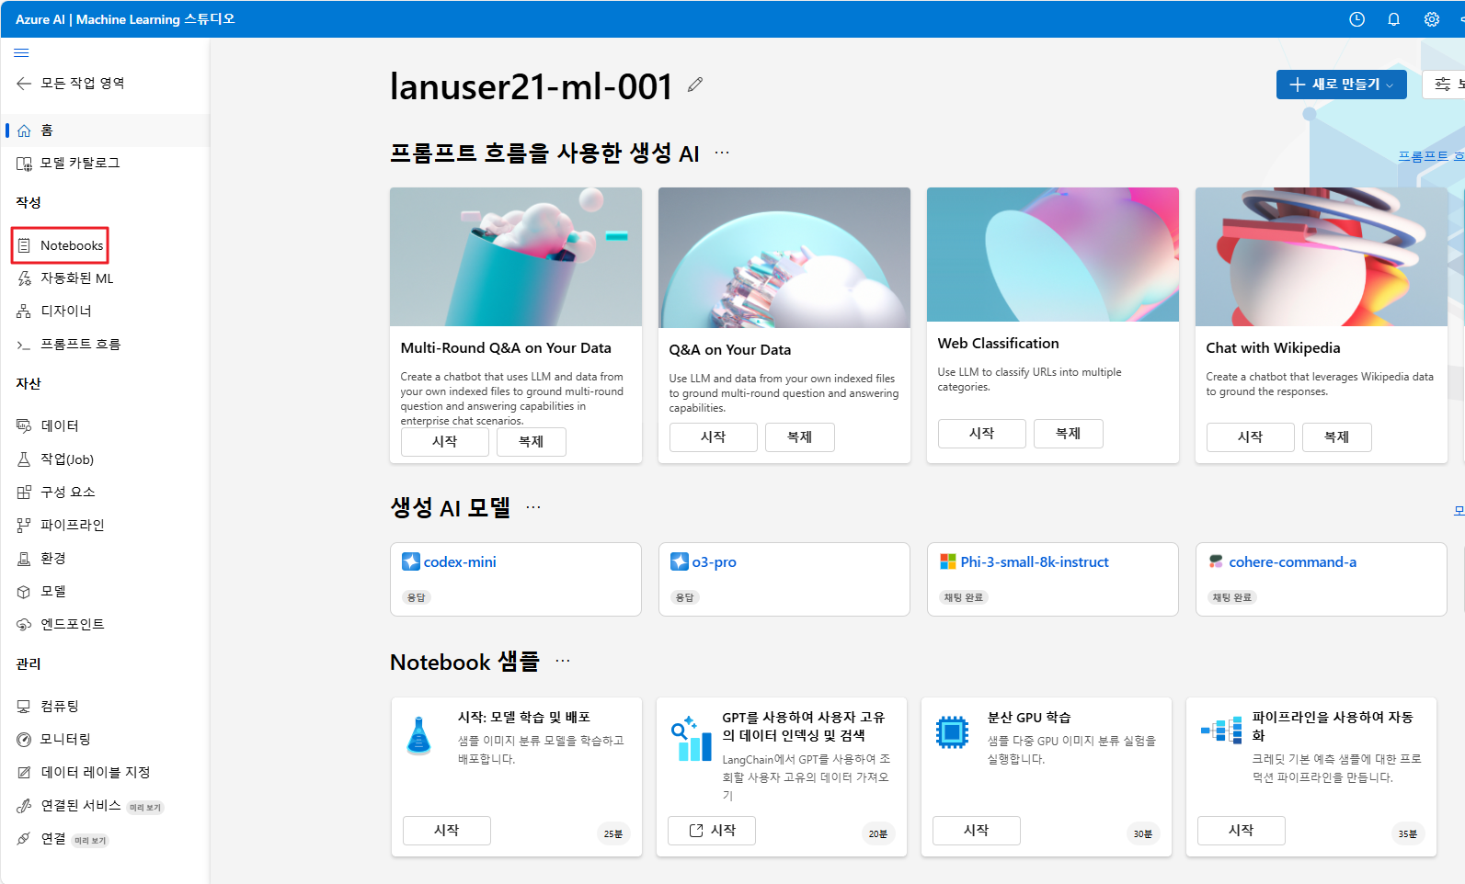The width and height of the screenshot is (1465, 884).
Task: Open the Phi-3-small-8k-instruct model
Action: pyautogui.click(x=1035, y=561)
